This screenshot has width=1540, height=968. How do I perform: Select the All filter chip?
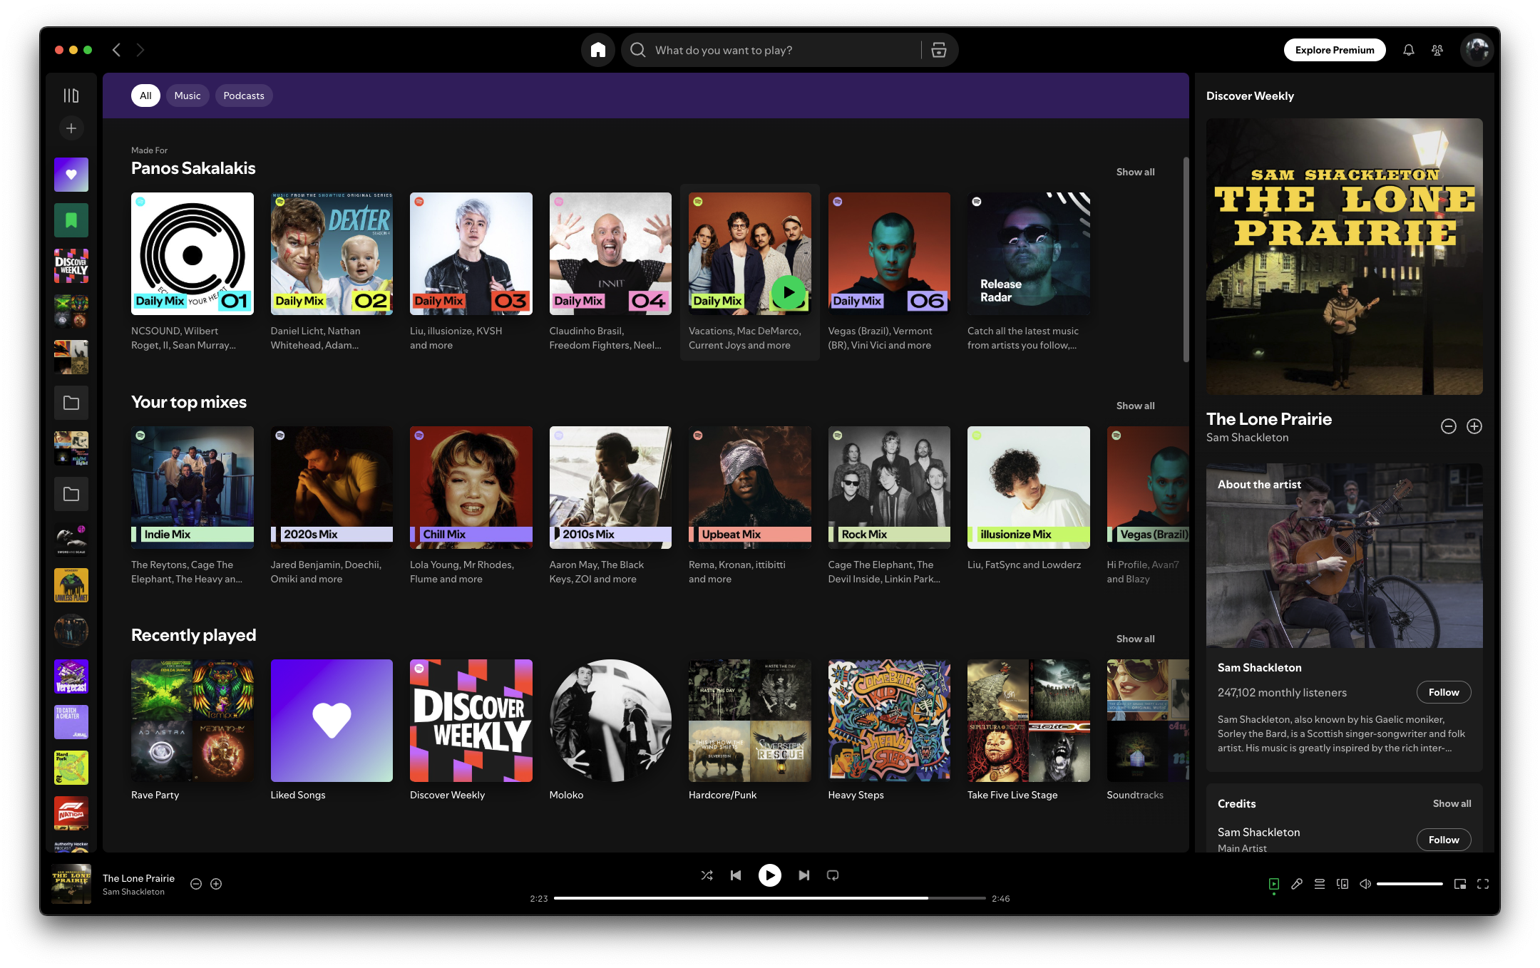(145, 96)
